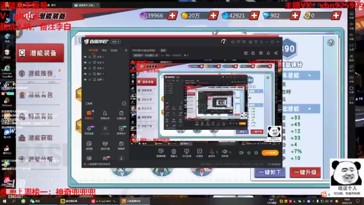Switch to the second scene tab
The width and height of the screenshot is (364, 205).
tap(104, 50)
